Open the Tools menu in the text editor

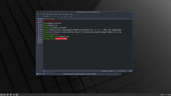coord(60,14)
